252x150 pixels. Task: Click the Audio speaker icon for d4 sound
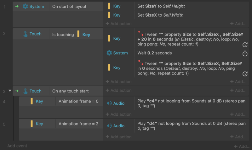pyautogui.click(x=109, y=126)
